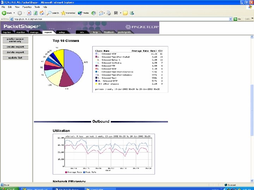Screen dimensions: 254x190
Task: Open the Favorites star in the toolbar
Action: pyautogui.click(x=68, y=13)
